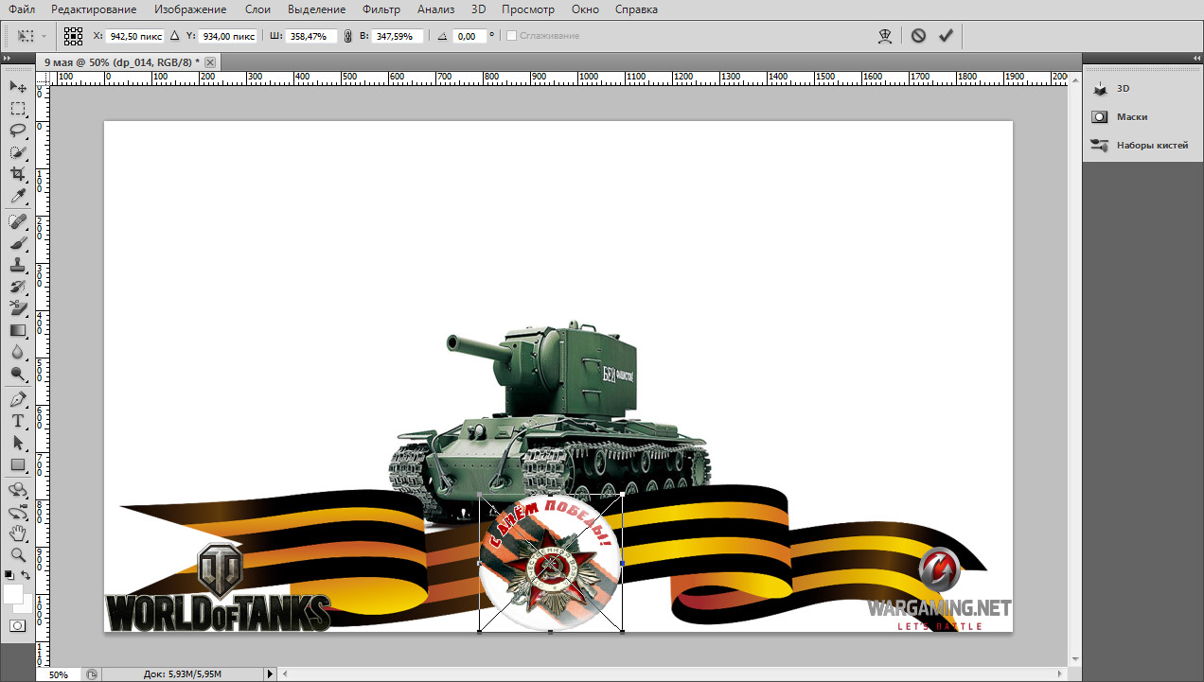Click the foreground color swatch
1204x682 pixels.
click(x=13, y=594)
